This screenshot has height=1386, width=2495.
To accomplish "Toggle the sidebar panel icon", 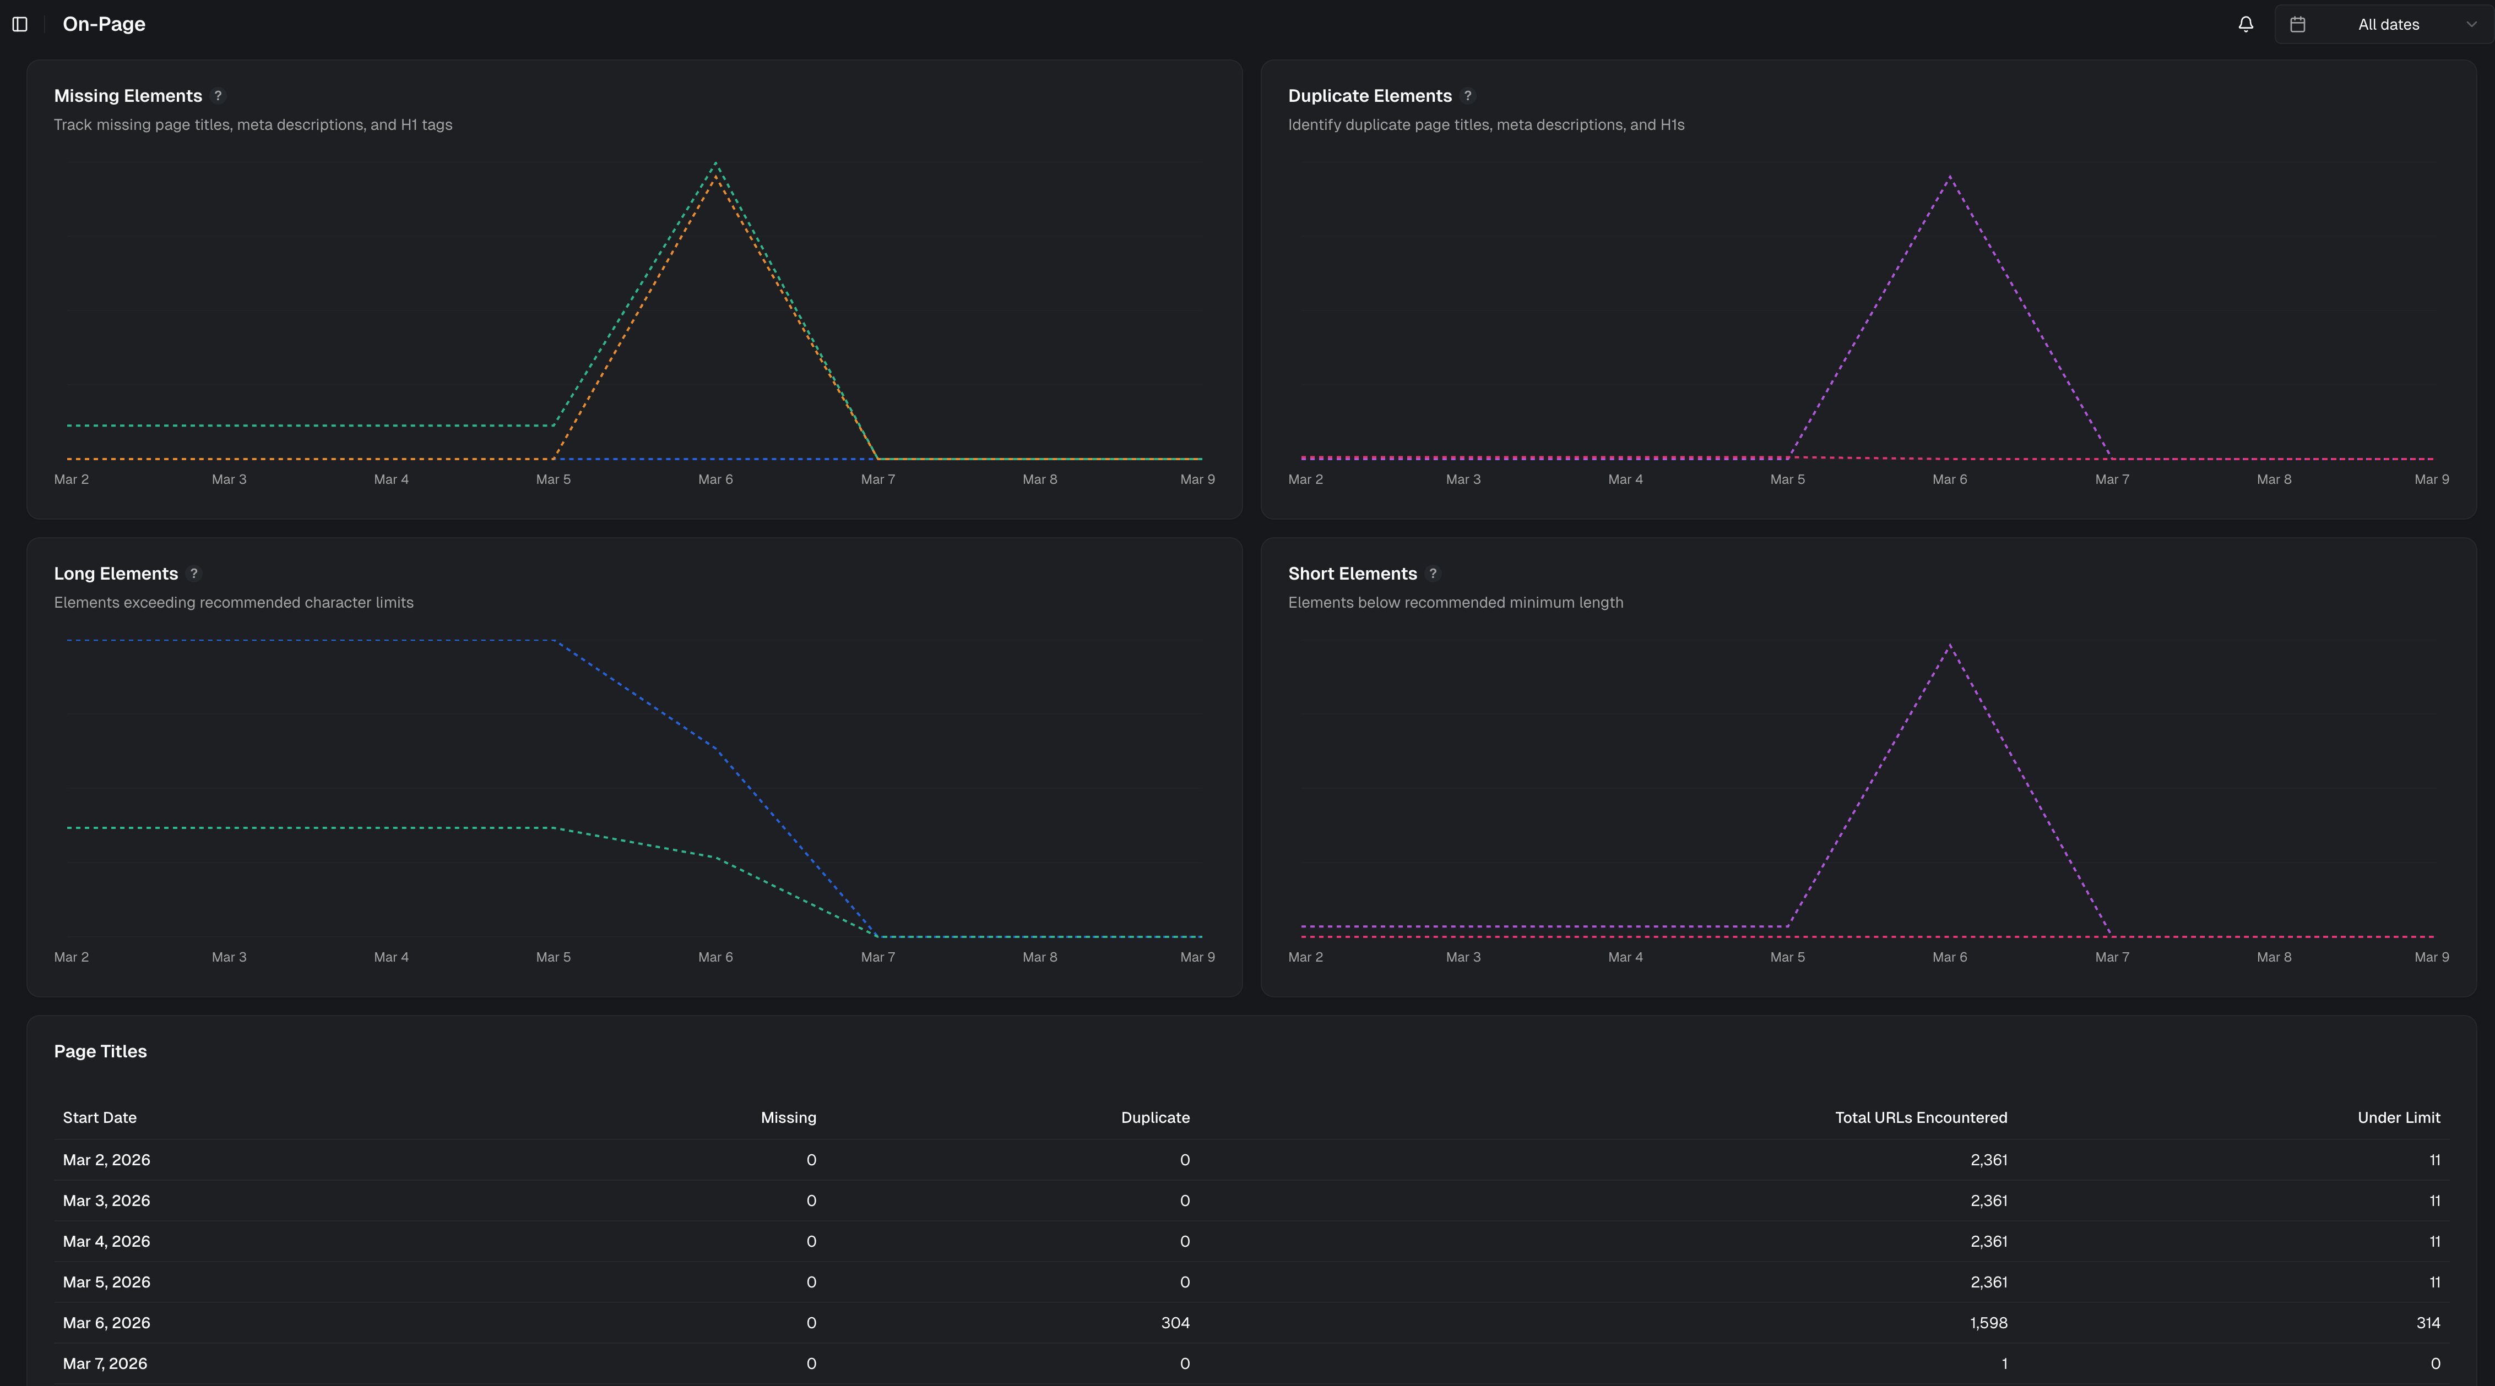I will coord(19,24).
